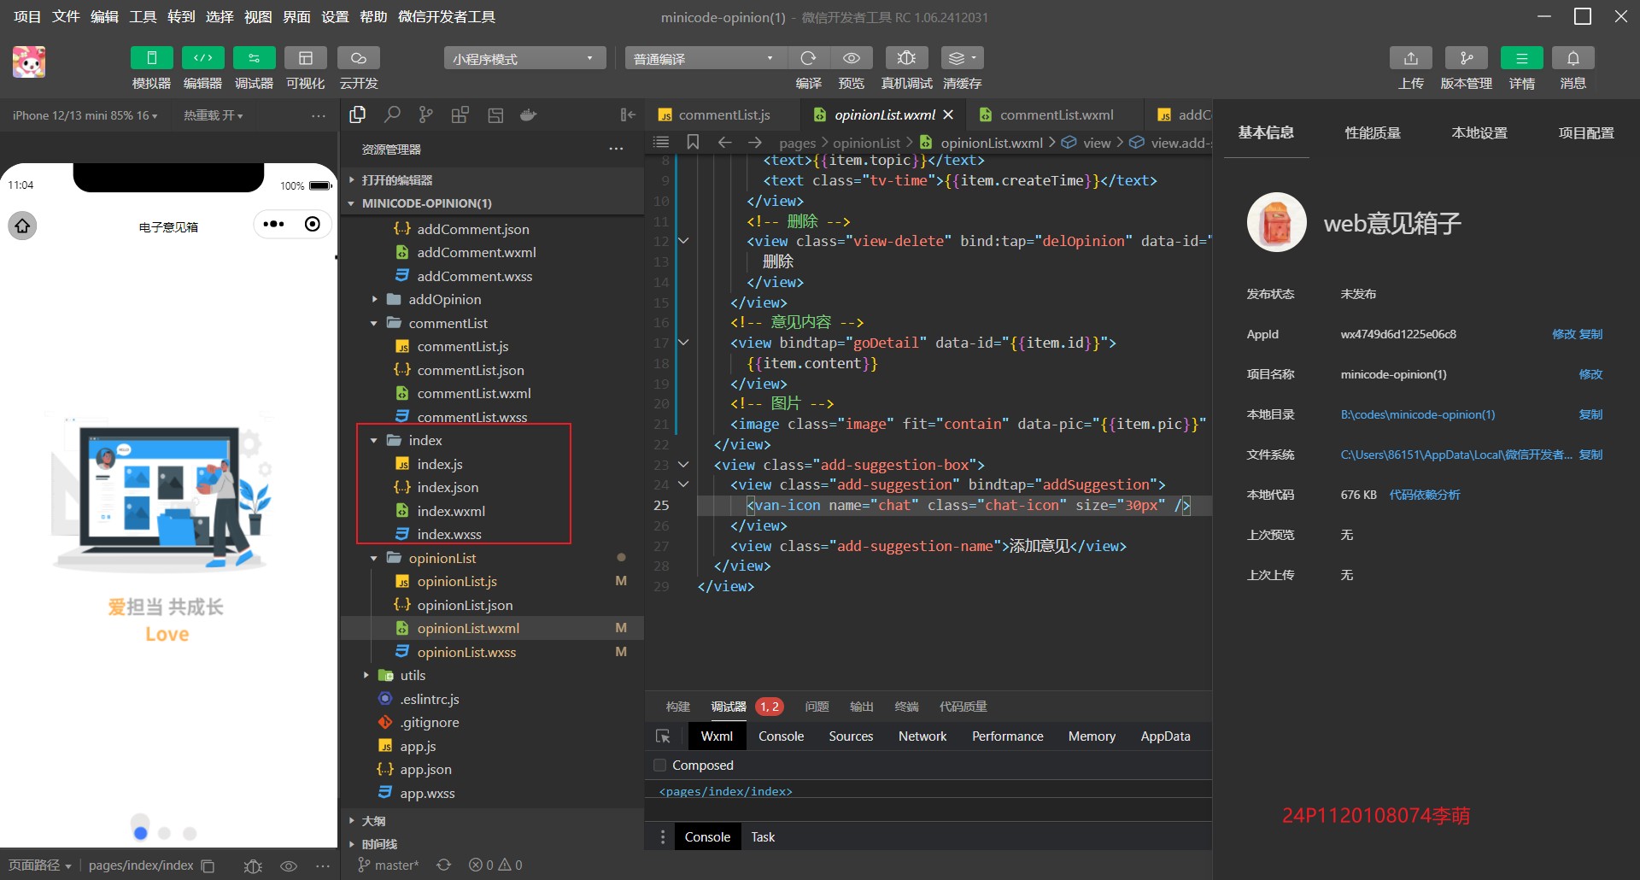
Task: Click the user avatar in toolbar
Action: point(29,62)
